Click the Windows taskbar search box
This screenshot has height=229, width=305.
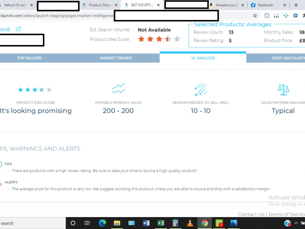[33, 223]
